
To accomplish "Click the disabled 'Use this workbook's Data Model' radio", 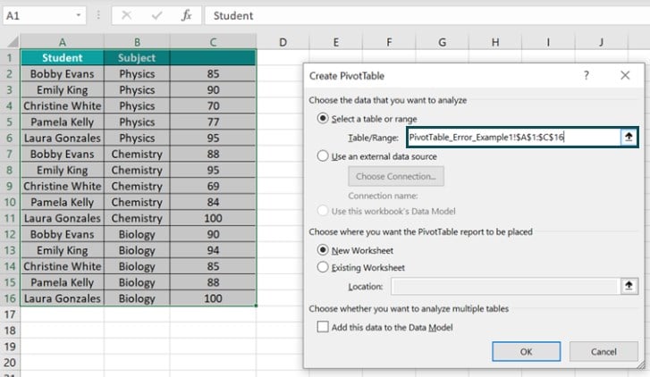I will pyautogui.click(x=323, y=211).
